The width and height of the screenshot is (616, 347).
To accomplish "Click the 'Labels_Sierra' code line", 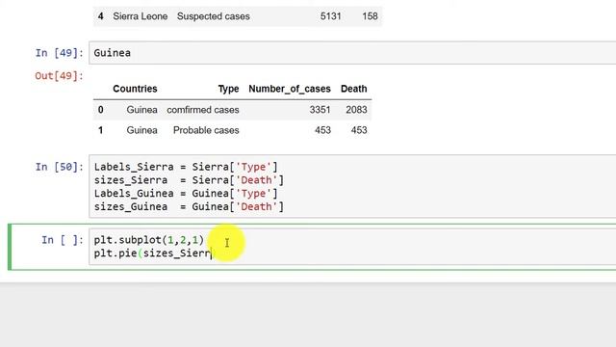I will (x=186, y=167).
